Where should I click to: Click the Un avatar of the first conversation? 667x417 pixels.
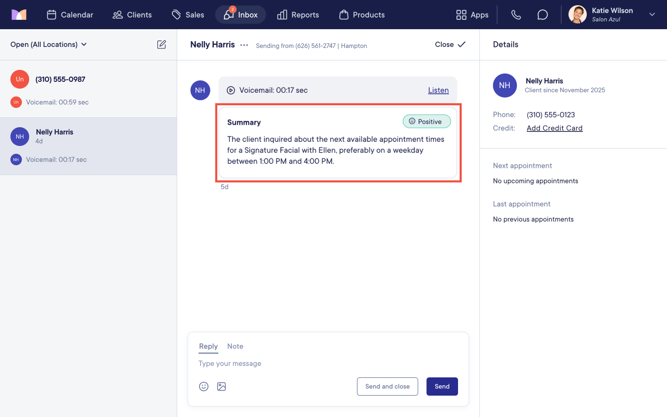(x=20, y=79)
